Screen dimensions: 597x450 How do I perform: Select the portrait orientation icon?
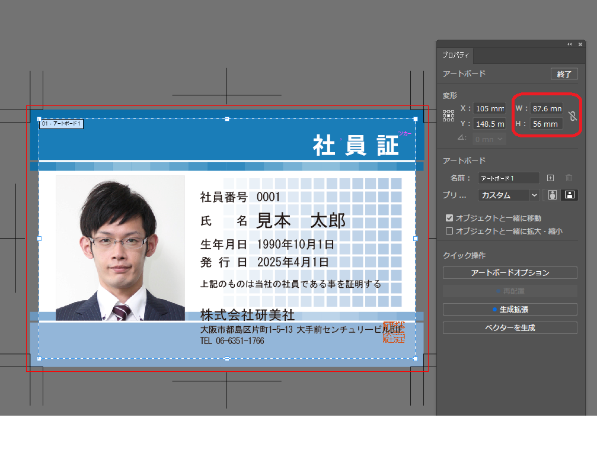[553, 194]
